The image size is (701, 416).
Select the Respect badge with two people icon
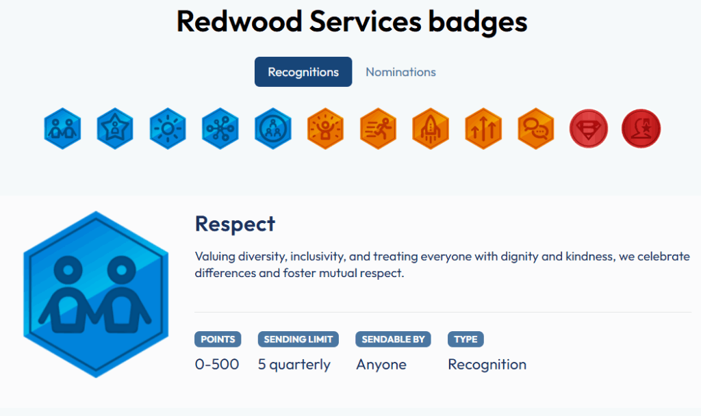click(x=62, y=129)
